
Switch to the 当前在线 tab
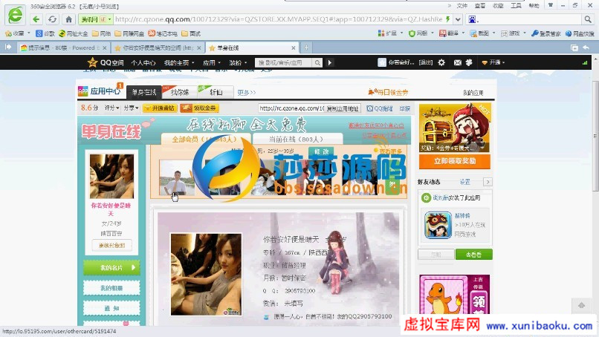click(296, 139)
